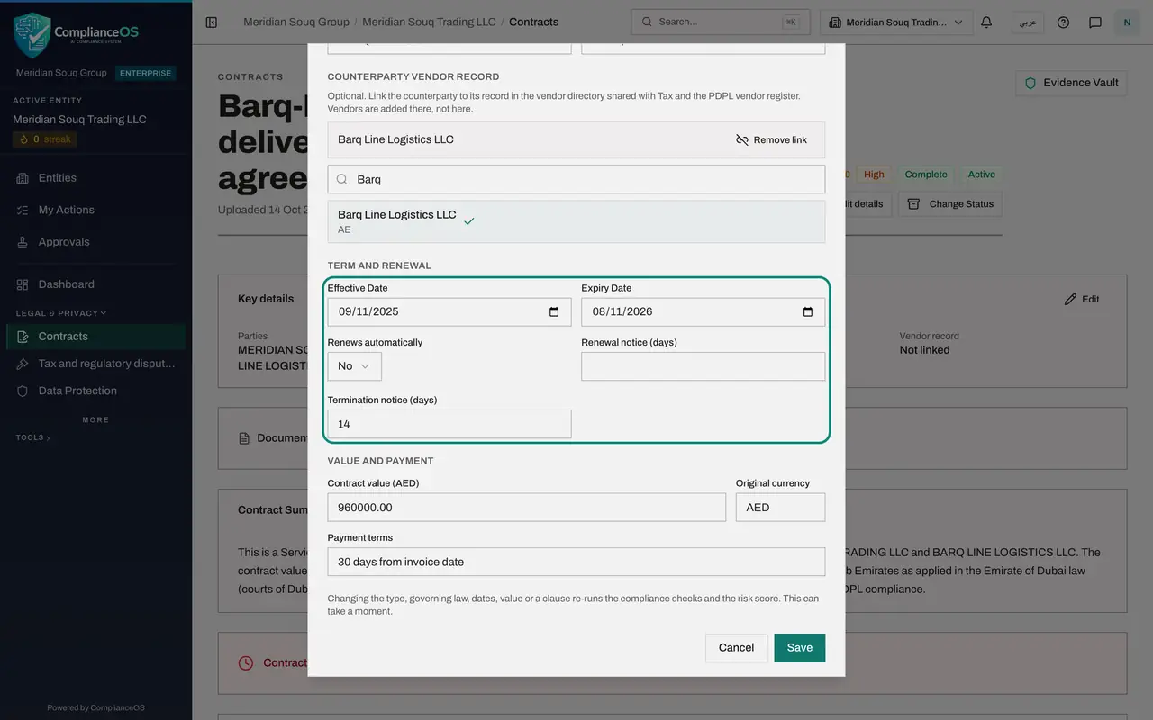This screenshot has height=720, width=1153.
Task: Open calendar picker for Expiry Date
Action: (808, 312)
